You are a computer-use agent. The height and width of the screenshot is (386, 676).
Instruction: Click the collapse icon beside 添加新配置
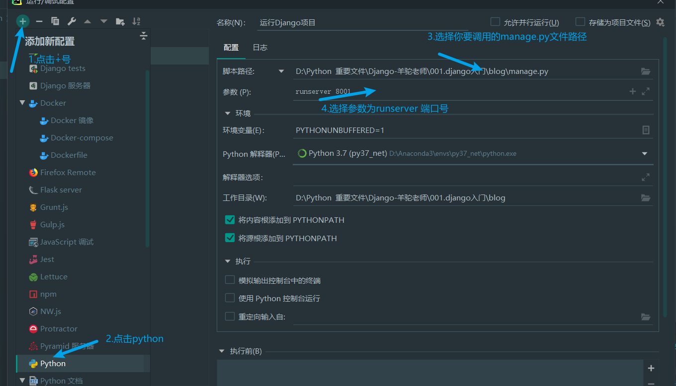point(144,36)
